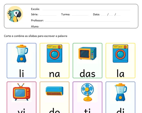Select the washing machine above 'na'

click(x=54, y=54)
